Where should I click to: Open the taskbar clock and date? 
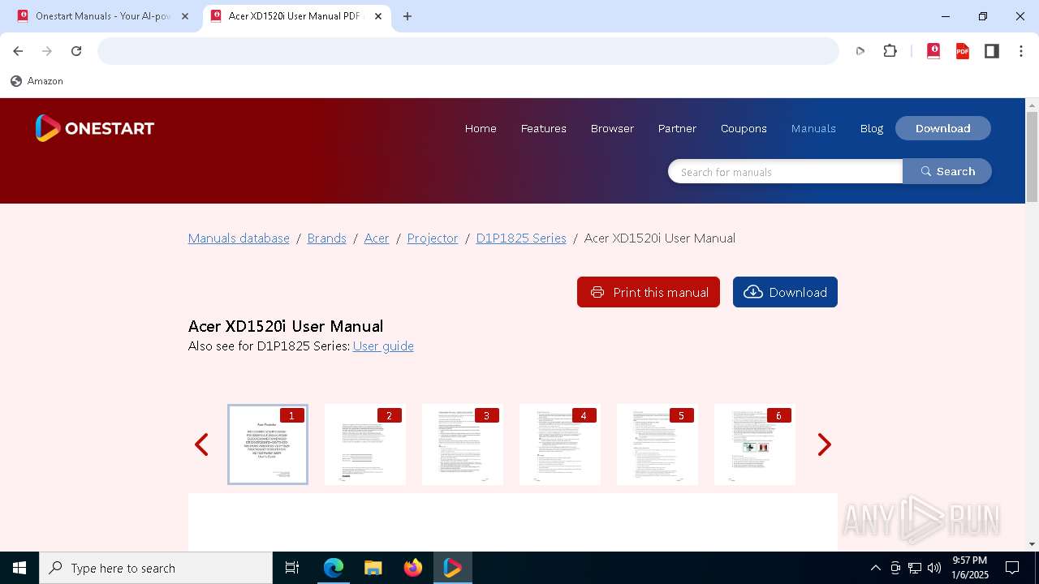970,568
